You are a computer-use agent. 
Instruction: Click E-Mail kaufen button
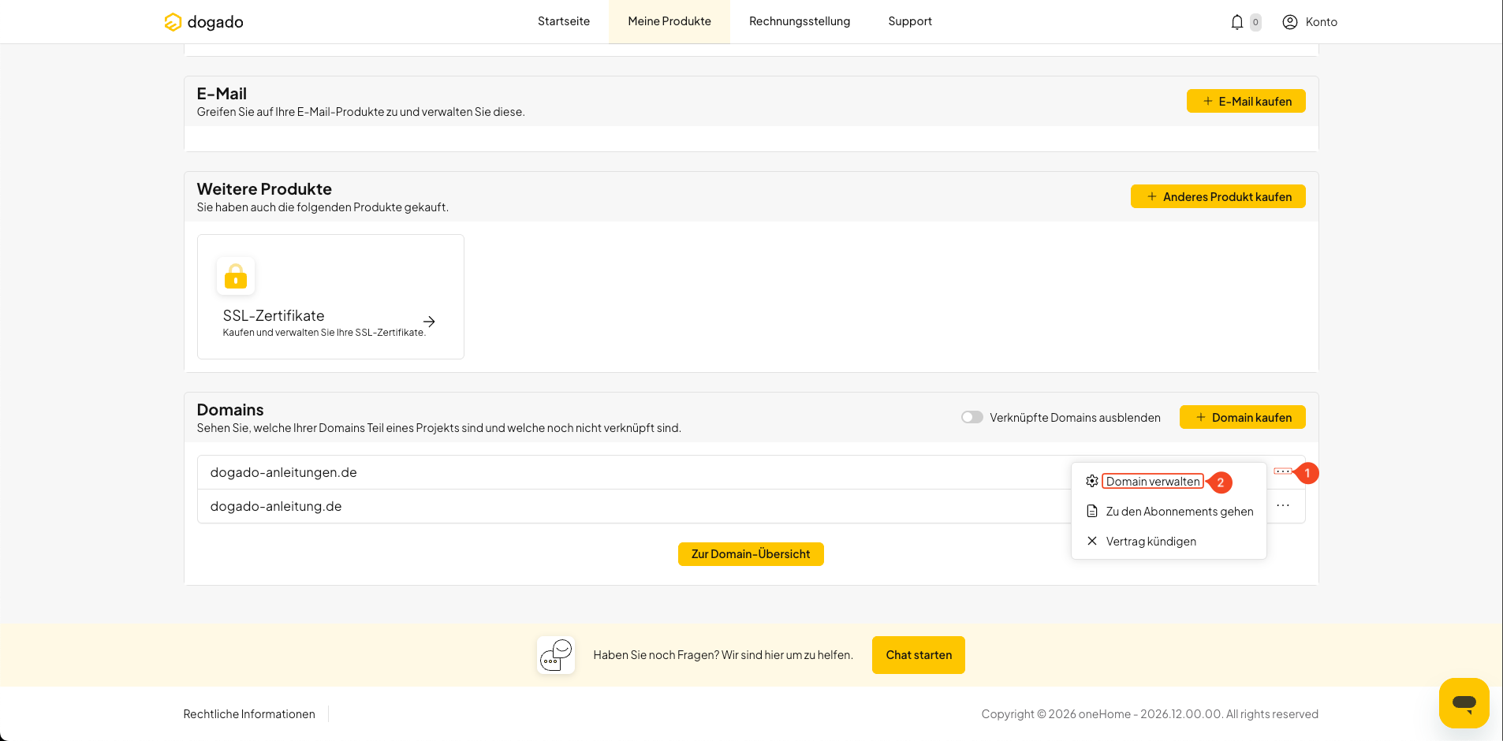(1246, 101)
